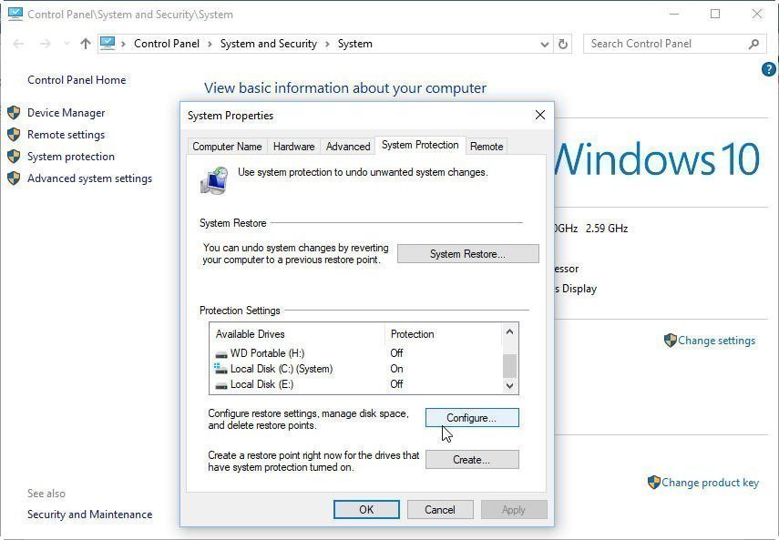Select Local Disk (E:) drive row
Image resolution: width=779 pixels, height=540 pixels.
[x=355, y=384]
